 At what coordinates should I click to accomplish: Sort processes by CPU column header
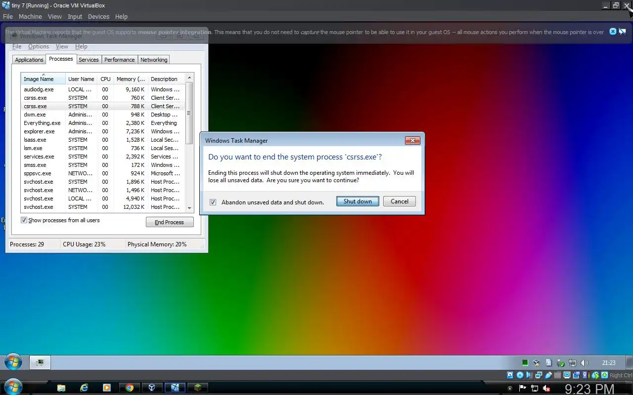click(x=105, y=79)
